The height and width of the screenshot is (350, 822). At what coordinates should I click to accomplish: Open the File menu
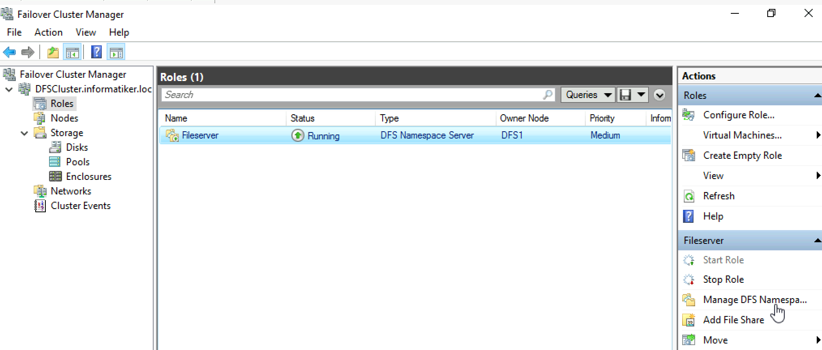(14, 32)
